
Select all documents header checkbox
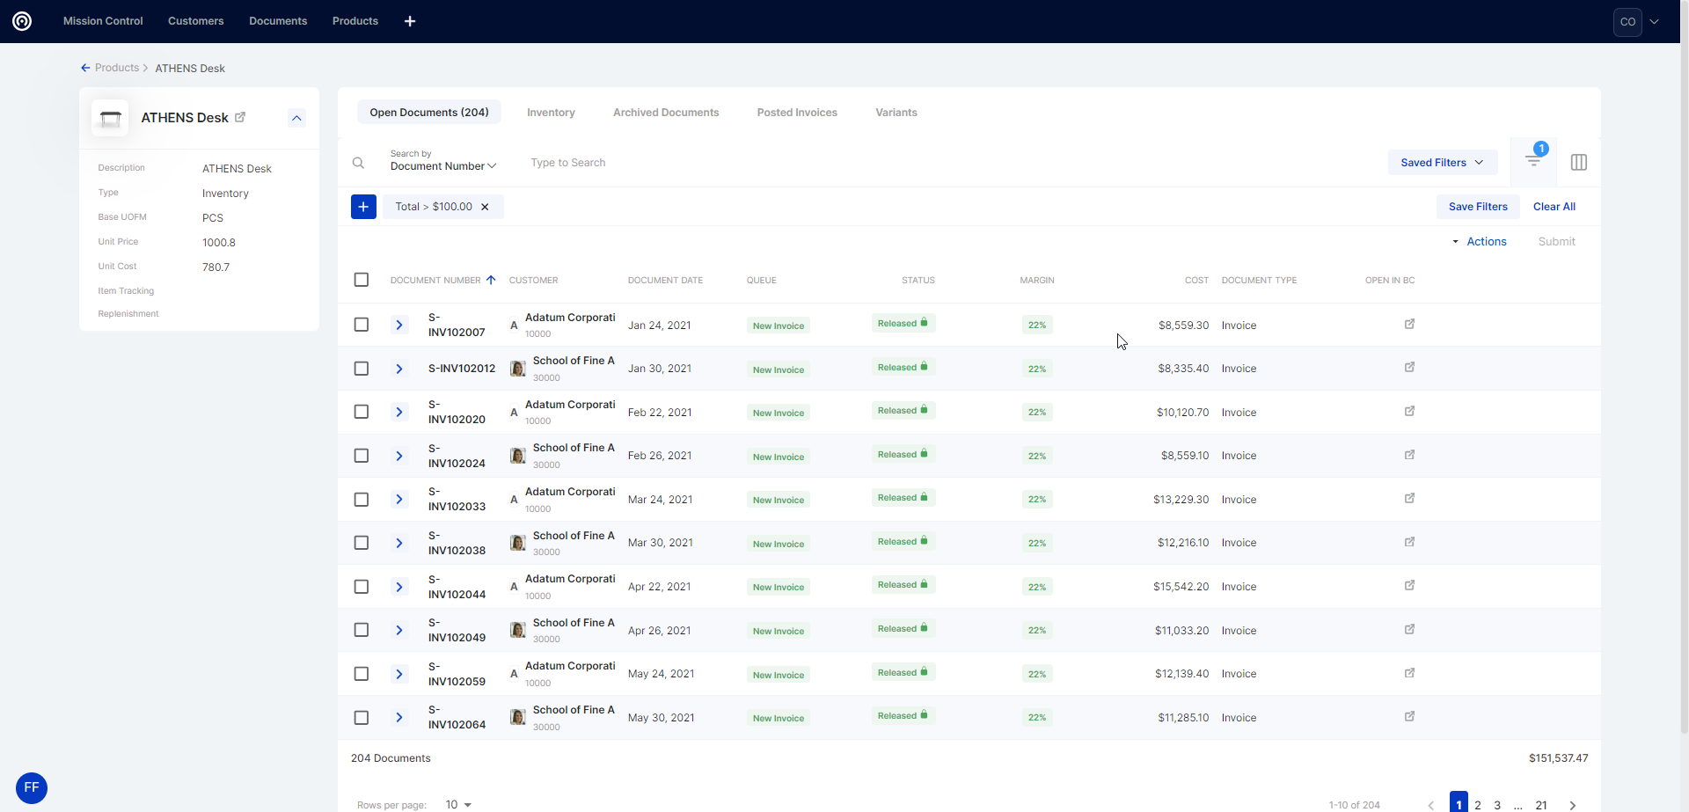(362, 280)
